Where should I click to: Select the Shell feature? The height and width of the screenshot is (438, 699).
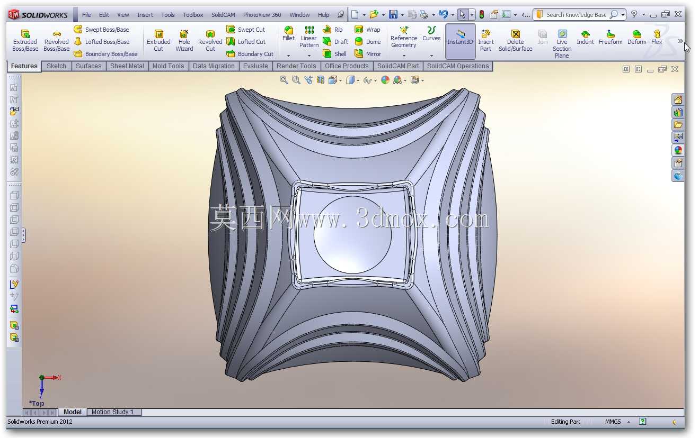334,54
